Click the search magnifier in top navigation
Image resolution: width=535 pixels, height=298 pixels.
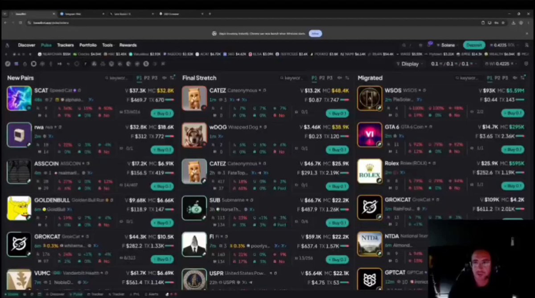pos(404,45)
